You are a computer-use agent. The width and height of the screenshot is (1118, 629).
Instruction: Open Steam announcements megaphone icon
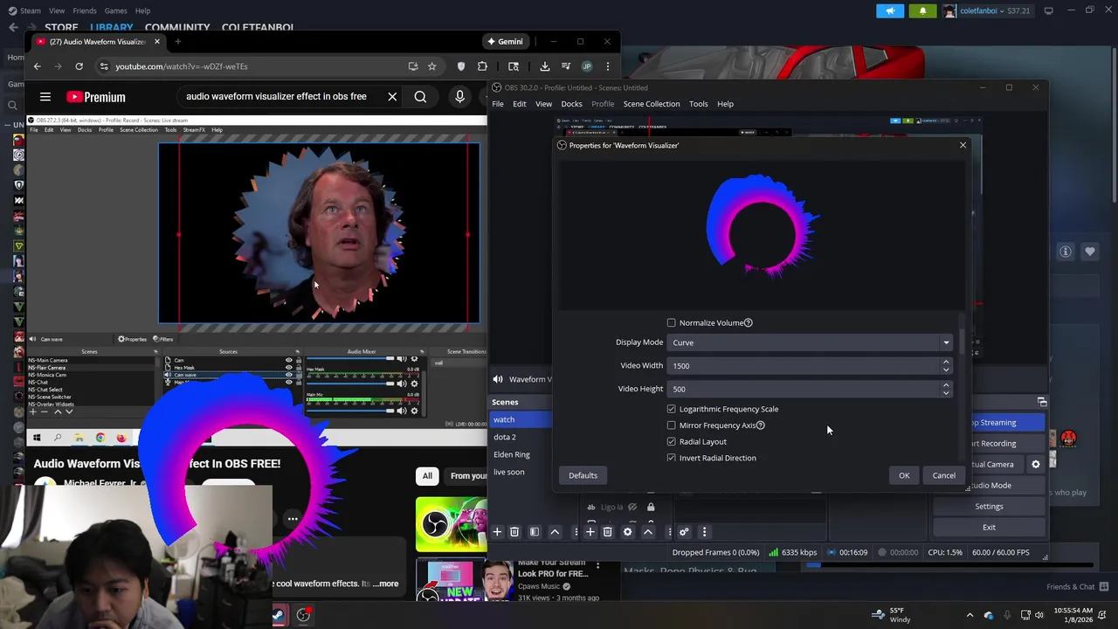[x=890, y=10]
